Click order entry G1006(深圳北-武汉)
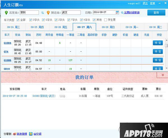The width and height of the screenshot is (168, 138). [44, 96]
